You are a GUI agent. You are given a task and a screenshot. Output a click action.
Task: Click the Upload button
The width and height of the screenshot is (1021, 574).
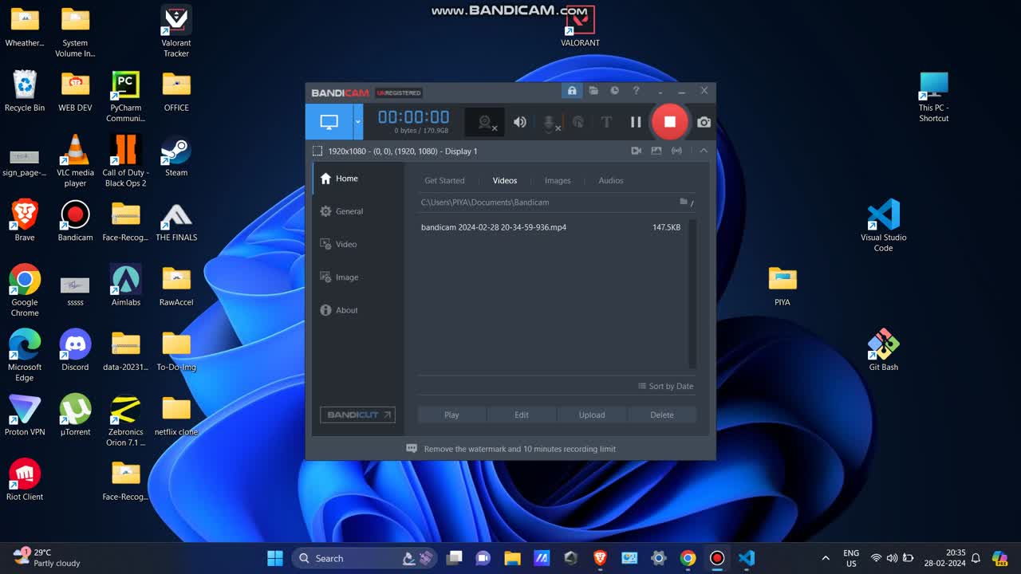pos(592,415)
